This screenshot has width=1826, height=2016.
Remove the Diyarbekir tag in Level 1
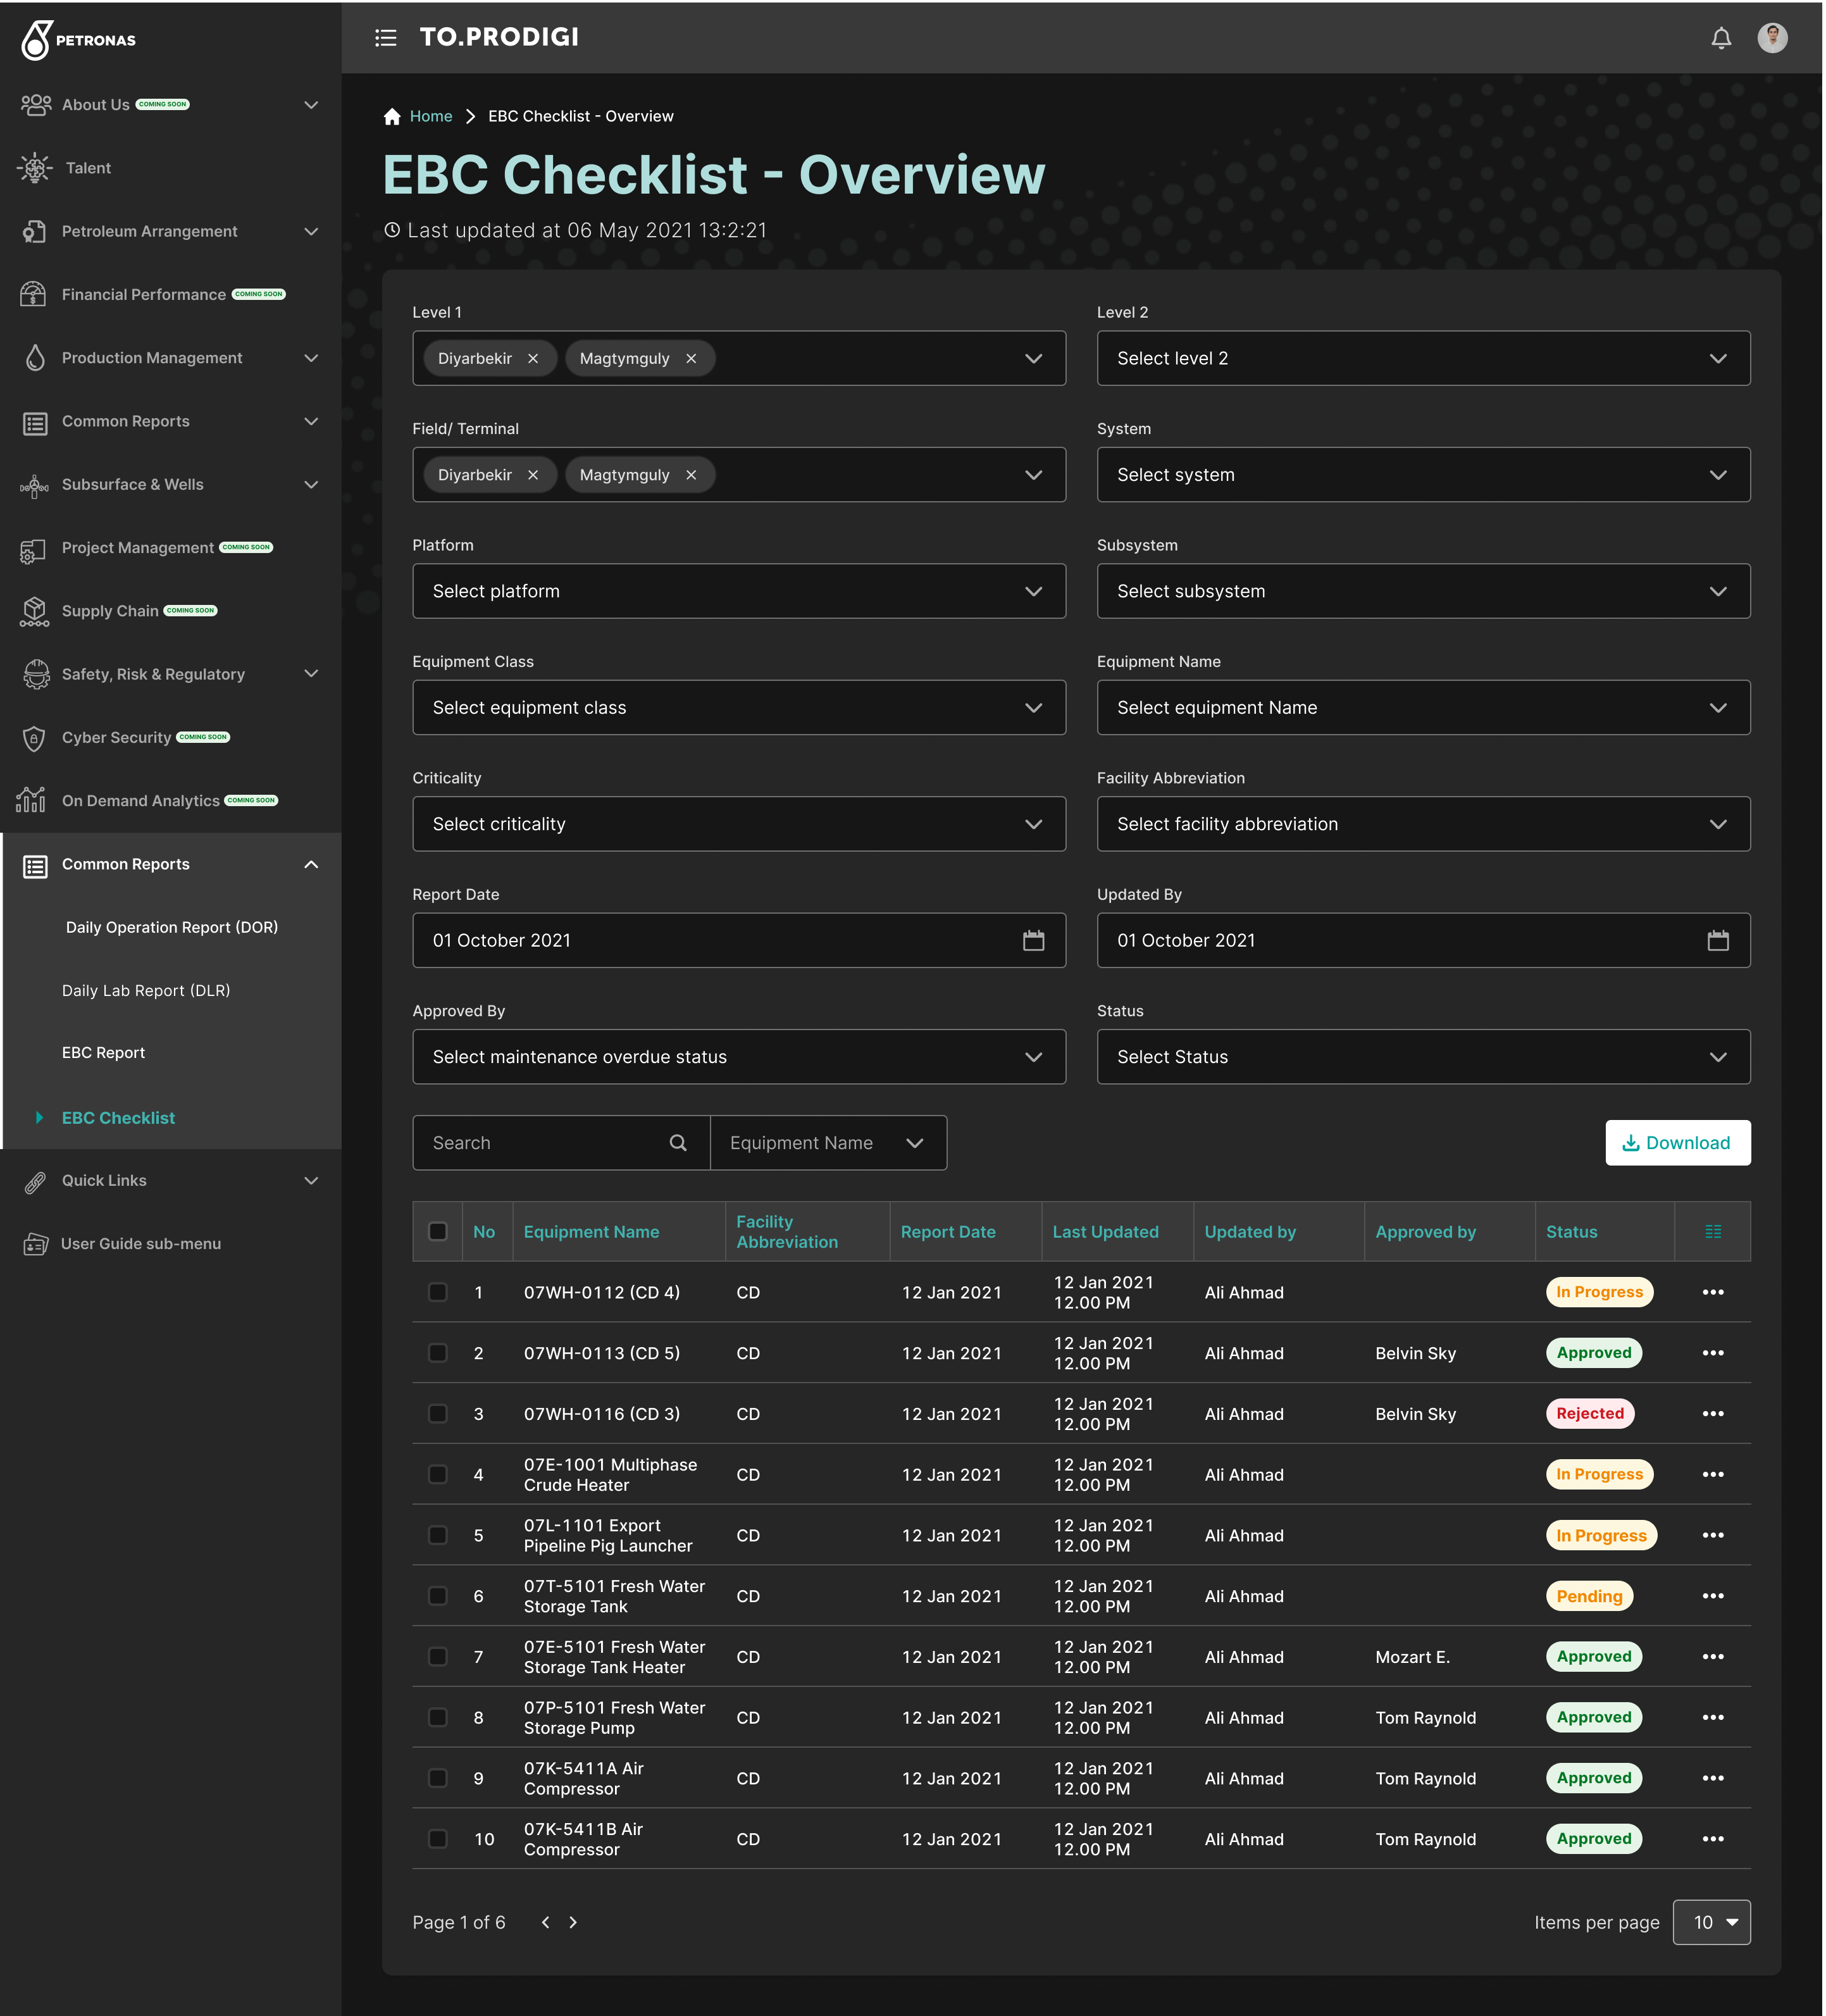(533, 359)
